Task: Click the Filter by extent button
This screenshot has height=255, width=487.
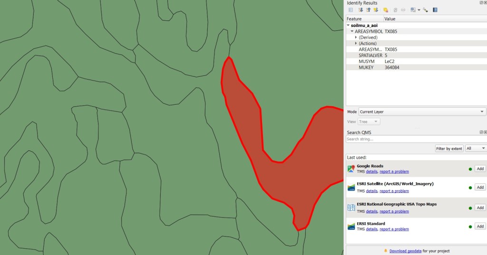Action: [x=449, y=148]
